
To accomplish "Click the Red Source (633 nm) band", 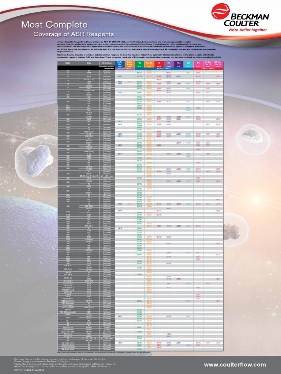I will click(x=208, y=69).
